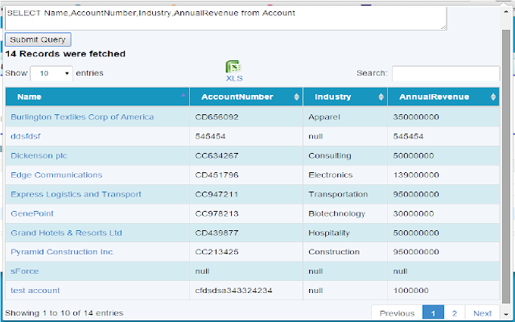515x322 pixels.
Task: Sort by Name column arrow icon
Action: point(185,97)
